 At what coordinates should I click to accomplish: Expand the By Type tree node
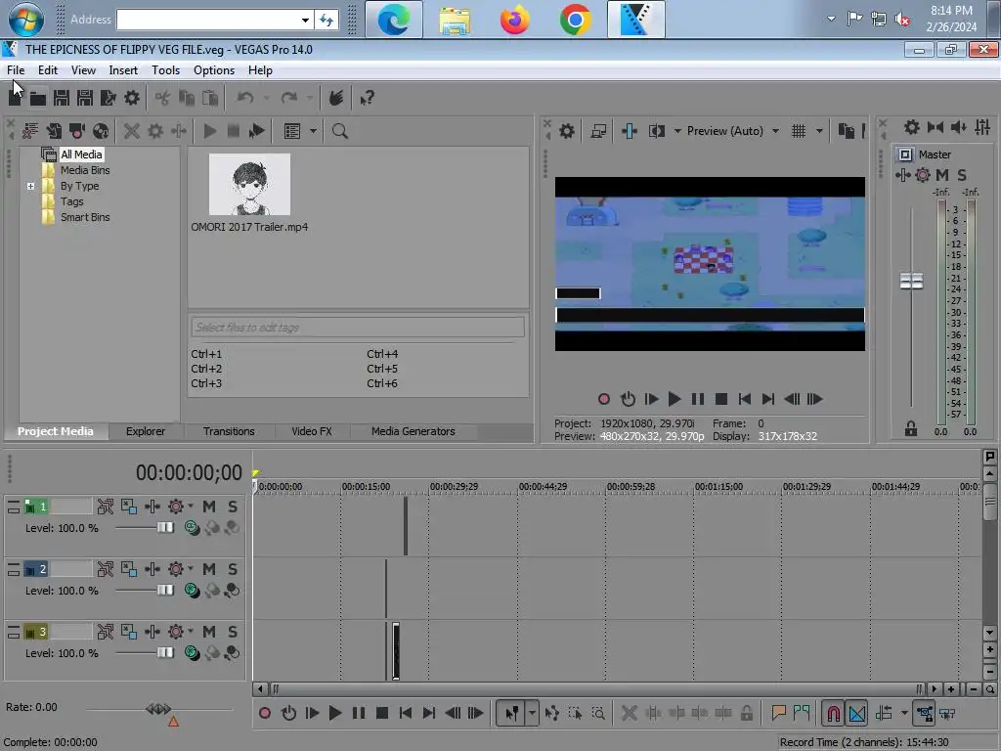[x=30, y=186]
